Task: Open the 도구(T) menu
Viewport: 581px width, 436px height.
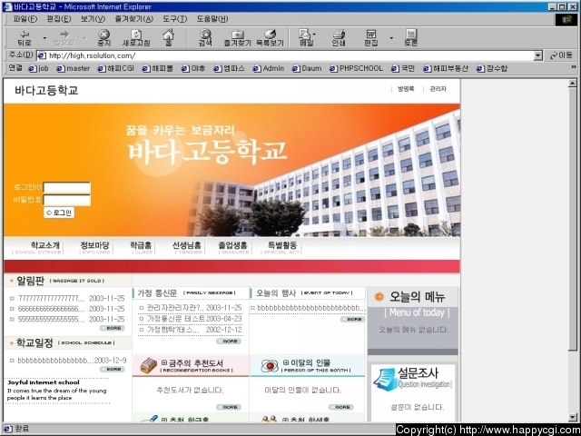Action: pos(175,19)
